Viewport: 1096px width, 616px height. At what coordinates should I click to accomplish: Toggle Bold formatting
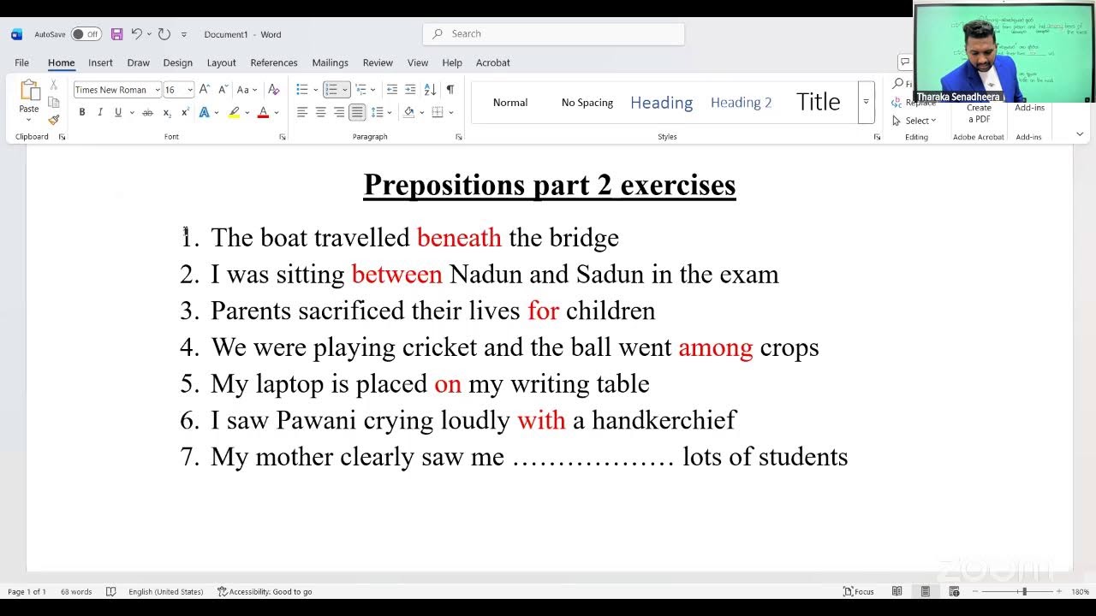click(x=81, y=112)
